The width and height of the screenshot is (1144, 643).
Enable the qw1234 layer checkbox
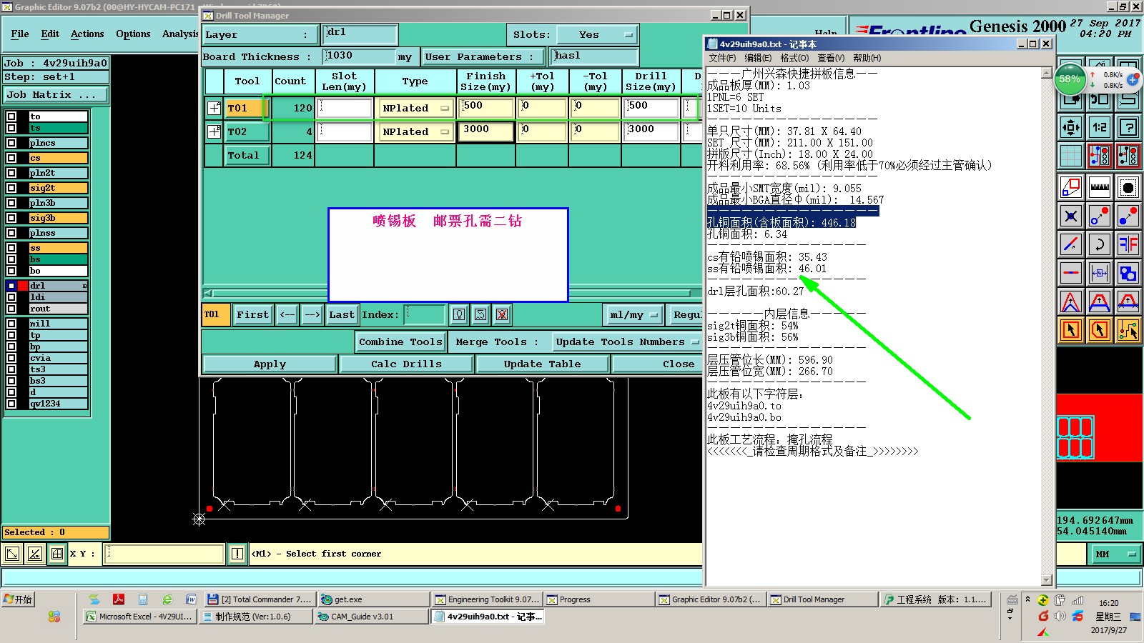[x=11, y=404]
